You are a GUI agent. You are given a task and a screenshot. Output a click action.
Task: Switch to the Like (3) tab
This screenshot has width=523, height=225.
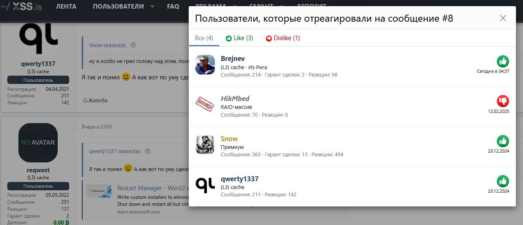click(239, 38)
